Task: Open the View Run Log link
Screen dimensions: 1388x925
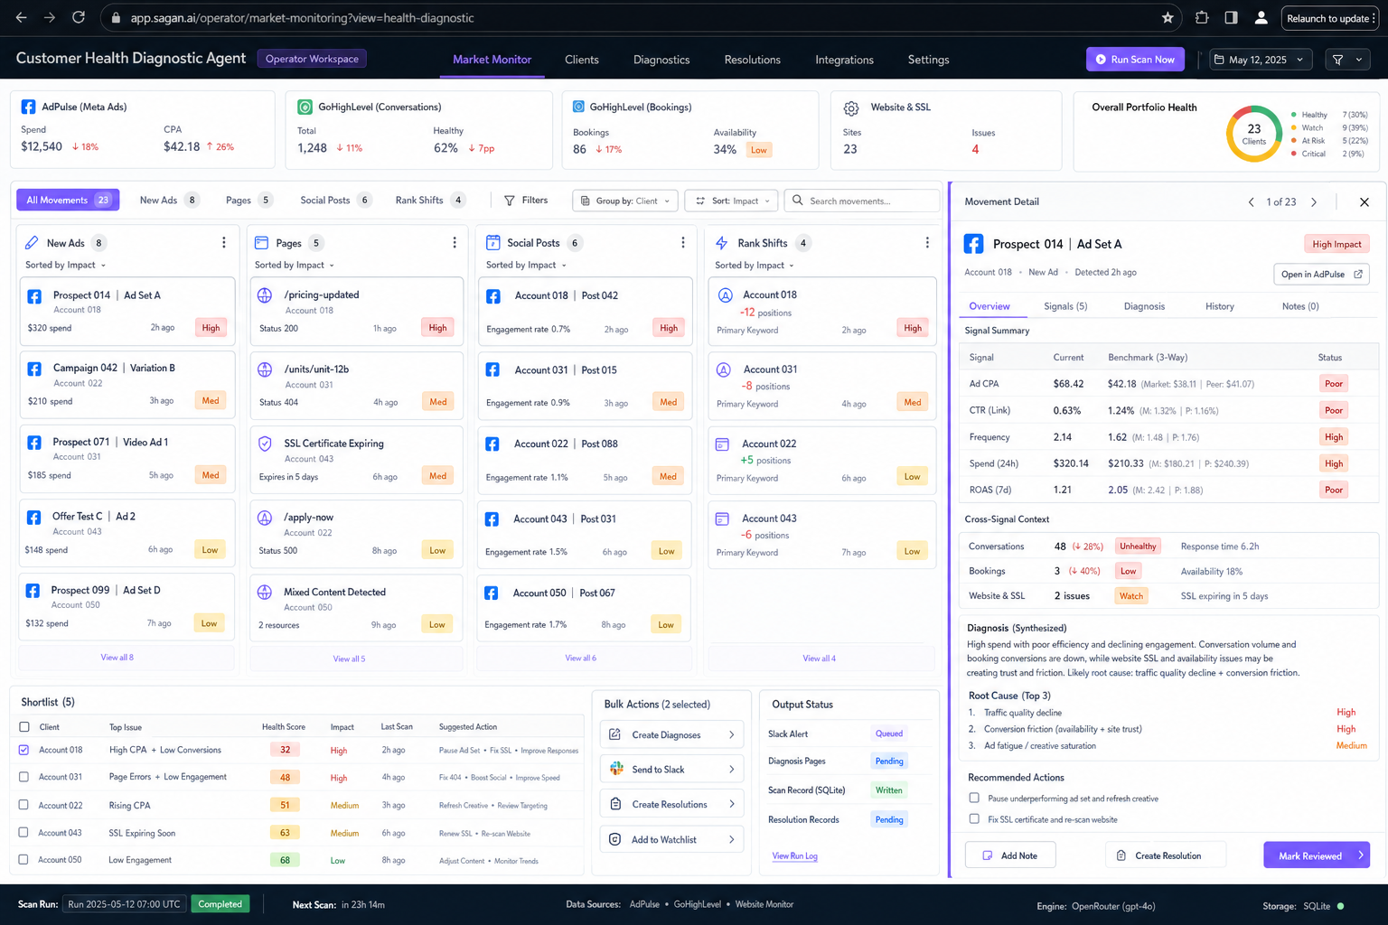Action: 794,855
